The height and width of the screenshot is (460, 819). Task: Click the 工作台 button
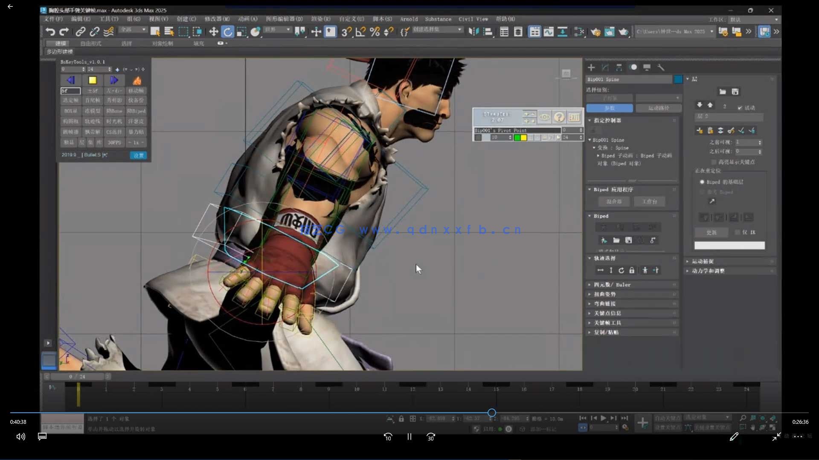[x=650, y=201]
